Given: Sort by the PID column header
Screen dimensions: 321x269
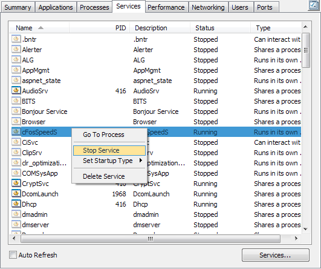Looking at the screenshot, I should 100,28.
